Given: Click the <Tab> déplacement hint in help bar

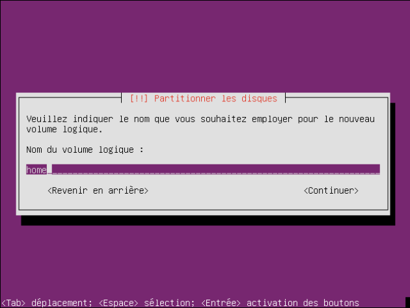Looking at the screenshot, I should click(x=47, y=303).
